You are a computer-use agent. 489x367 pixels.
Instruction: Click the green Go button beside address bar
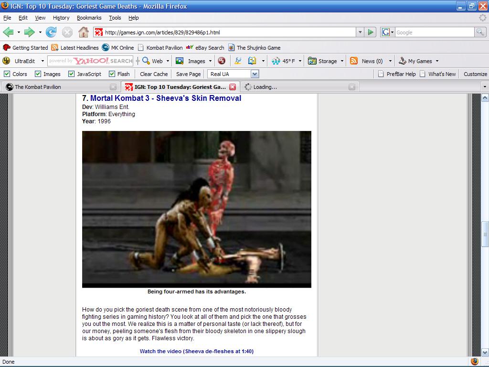pos(371,32)
